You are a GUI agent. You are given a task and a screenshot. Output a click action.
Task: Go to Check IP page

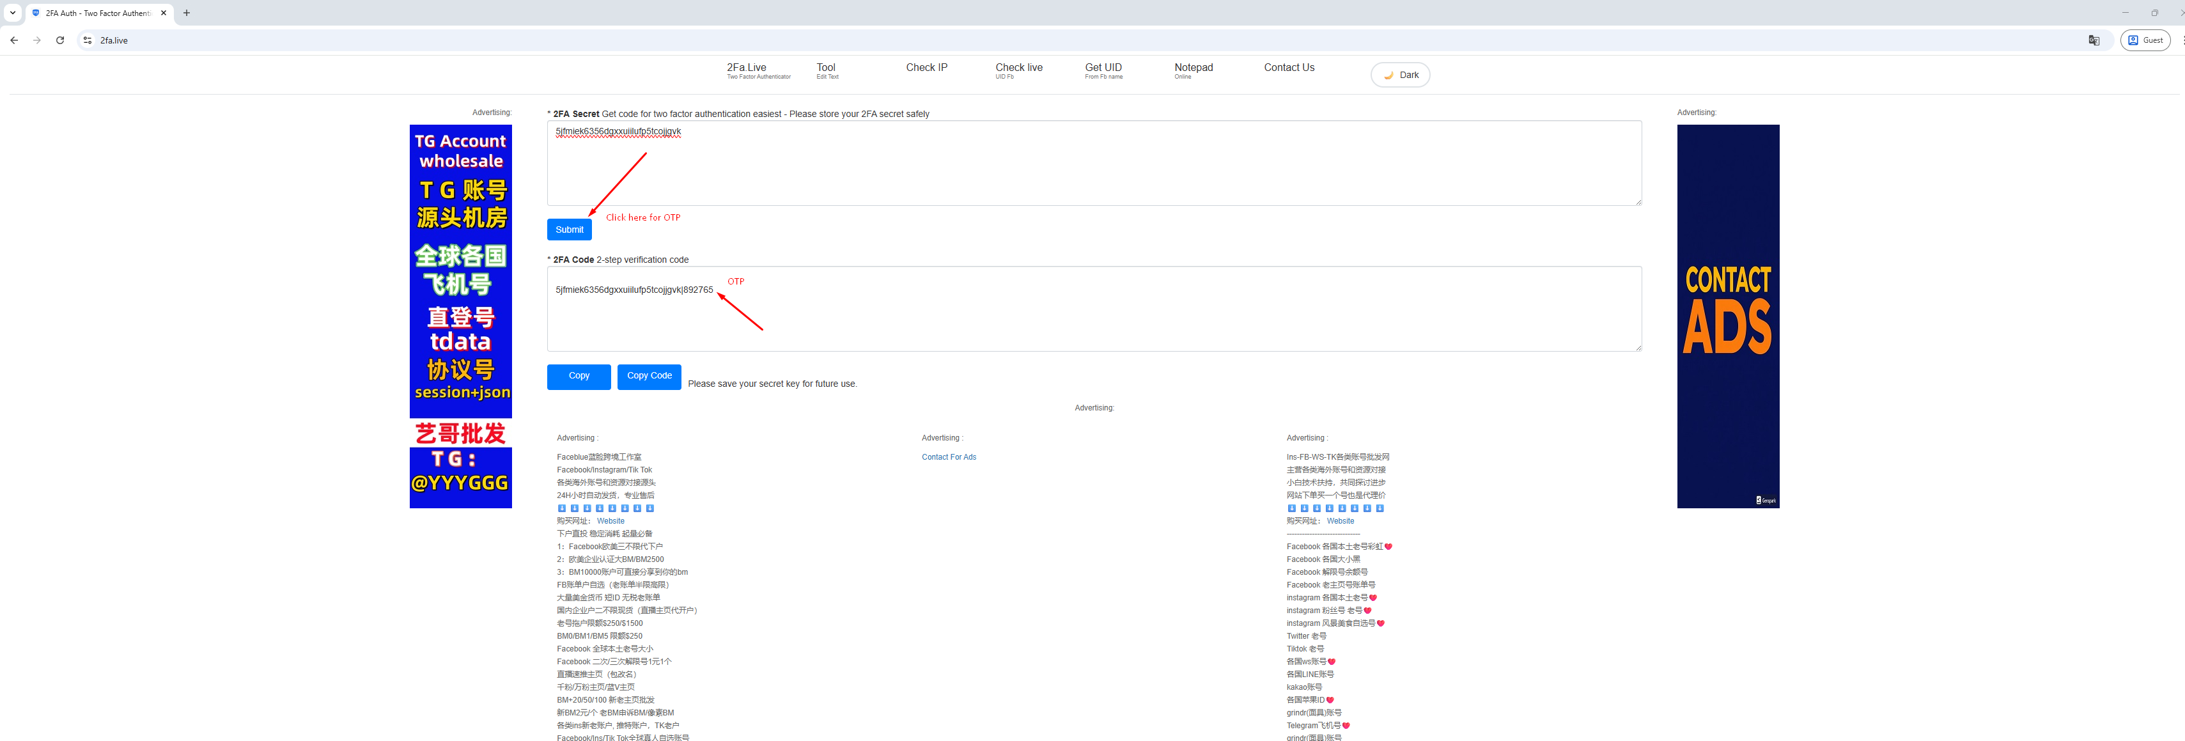coord(926,68)
